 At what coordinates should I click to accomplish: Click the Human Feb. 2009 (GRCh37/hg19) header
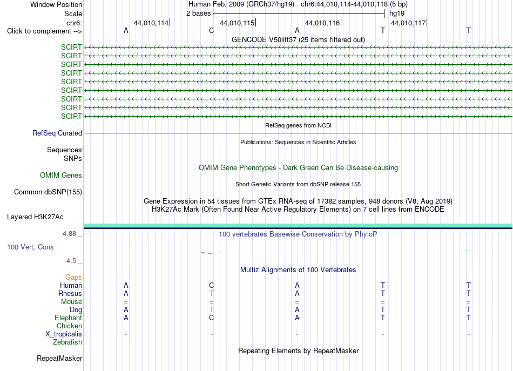coord(241,4)
